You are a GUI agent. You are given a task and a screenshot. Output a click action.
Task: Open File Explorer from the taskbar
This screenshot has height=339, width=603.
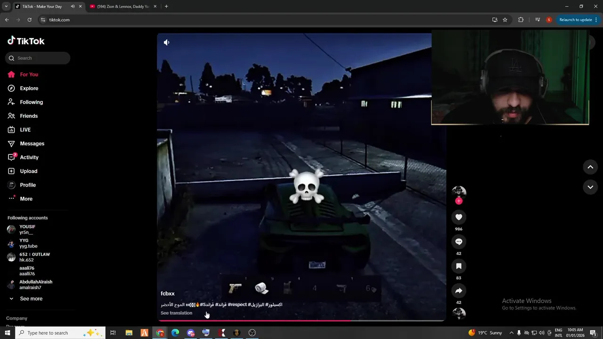coord(129,333)
